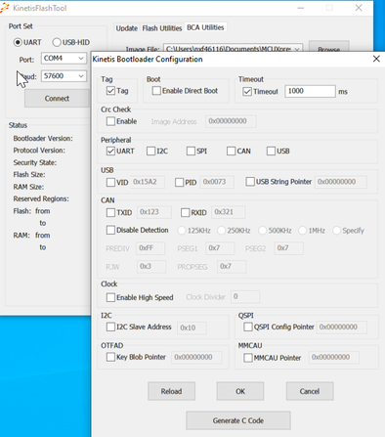
Task: Enable the CAN TXID checkbox
Action: click(110, 212)
